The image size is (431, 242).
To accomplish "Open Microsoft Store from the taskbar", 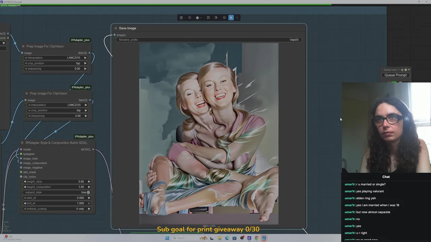I will tap(234, 238).
